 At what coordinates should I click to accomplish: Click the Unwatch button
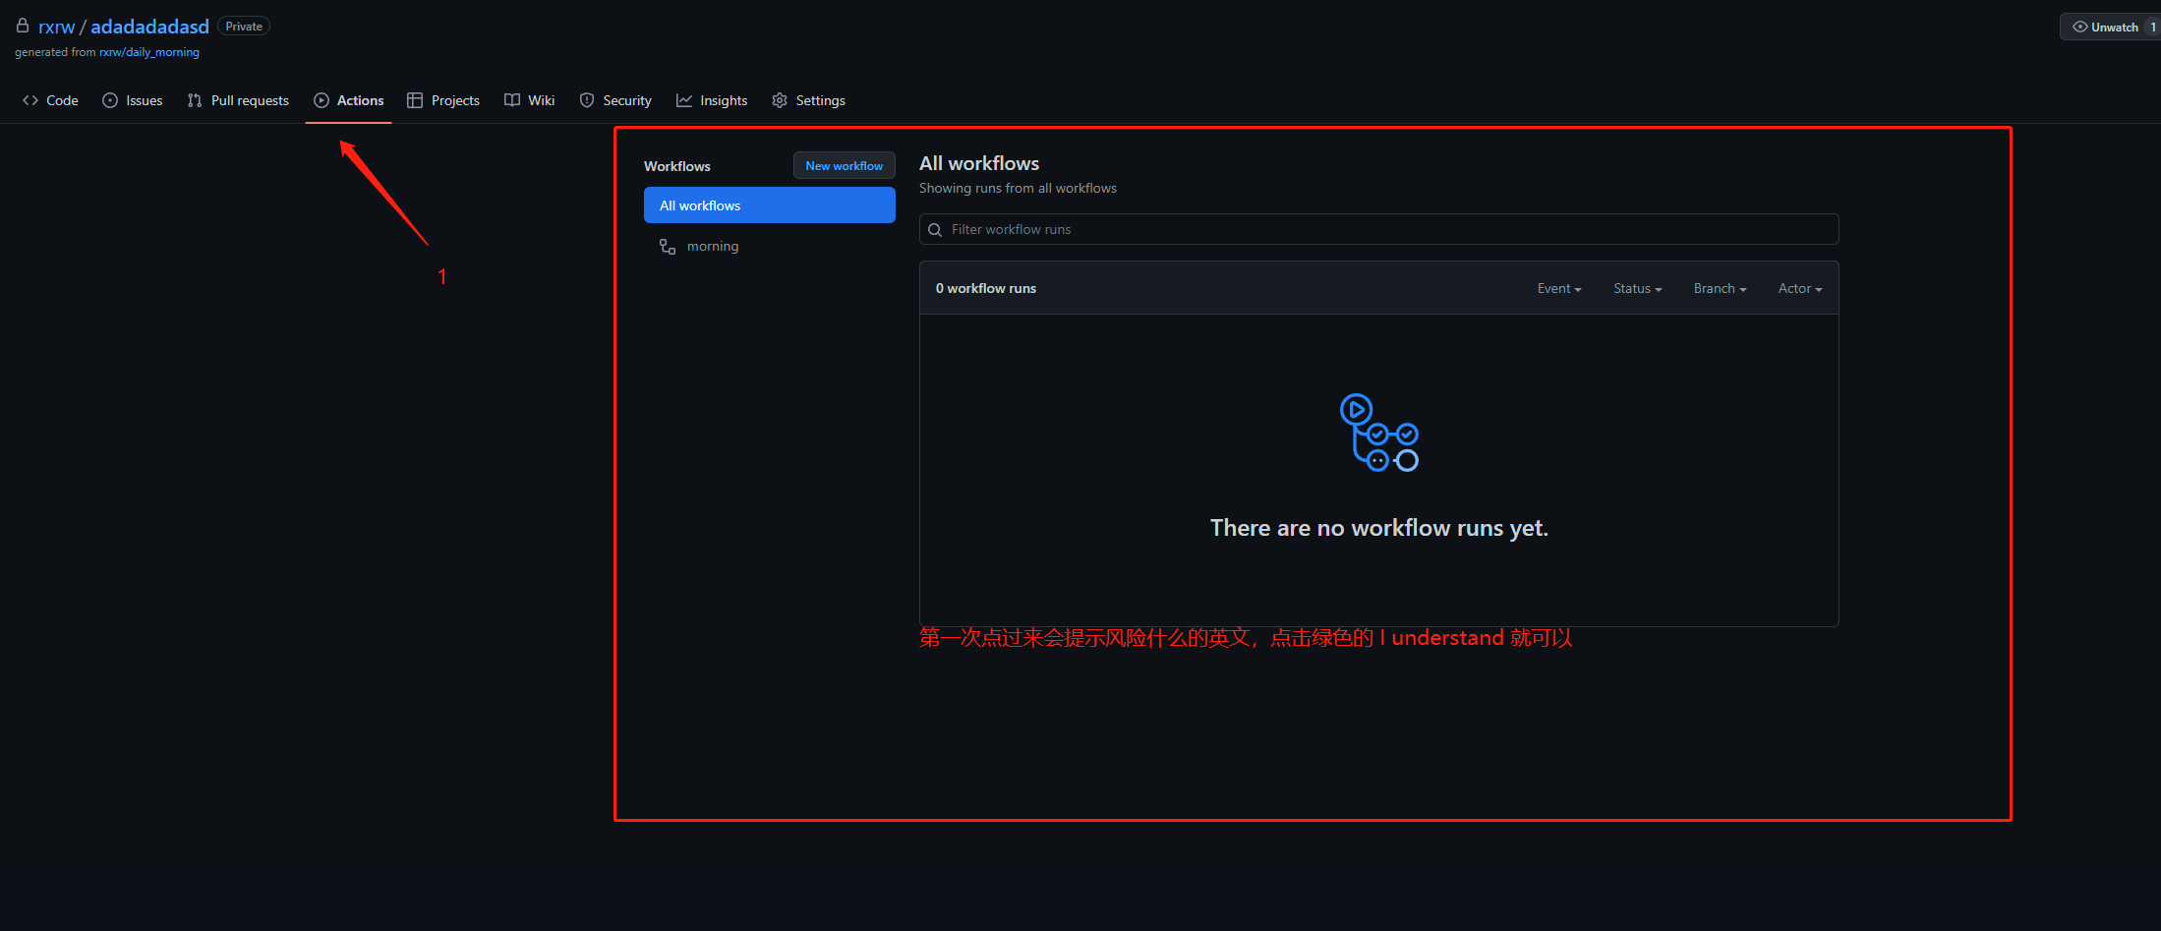point(2112,27)
